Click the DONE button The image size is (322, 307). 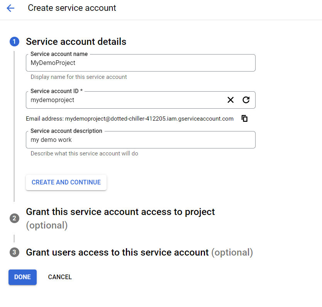tap(22, 277)
